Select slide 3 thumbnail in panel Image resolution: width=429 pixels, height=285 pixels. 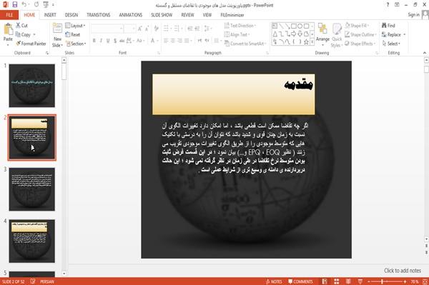(31, 189)
